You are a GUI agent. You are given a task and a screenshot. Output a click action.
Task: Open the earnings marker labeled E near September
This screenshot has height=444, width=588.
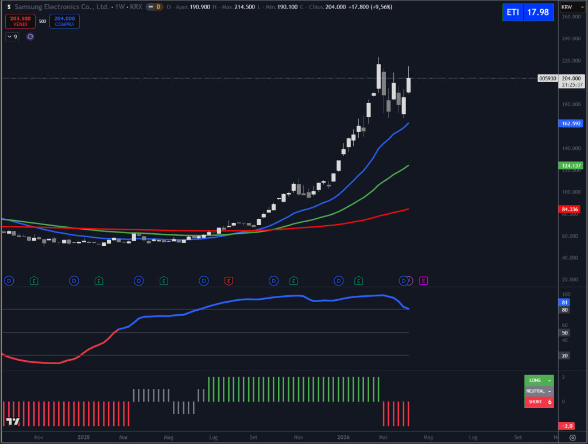[293, 281]
